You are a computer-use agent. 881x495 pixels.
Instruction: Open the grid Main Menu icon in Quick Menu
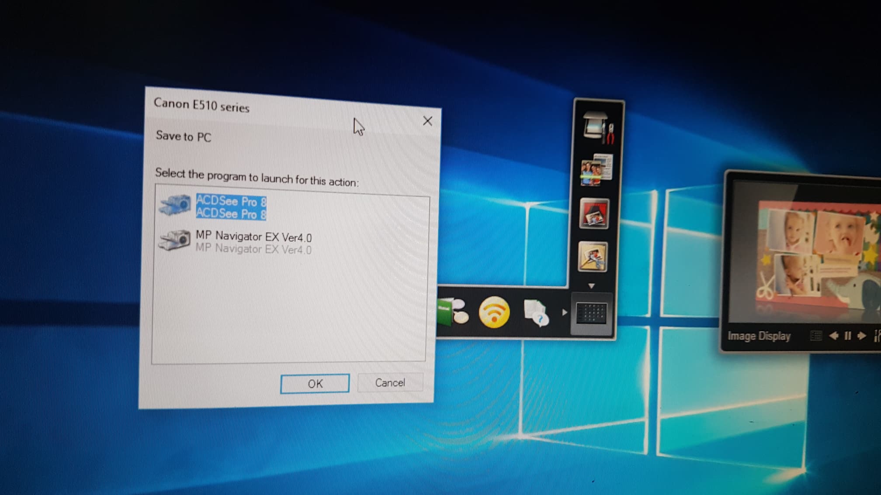click(x=591, y=313)
